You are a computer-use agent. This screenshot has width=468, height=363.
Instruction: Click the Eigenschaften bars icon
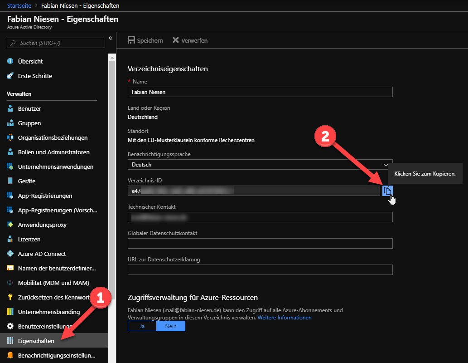click(x=10, y=341)
